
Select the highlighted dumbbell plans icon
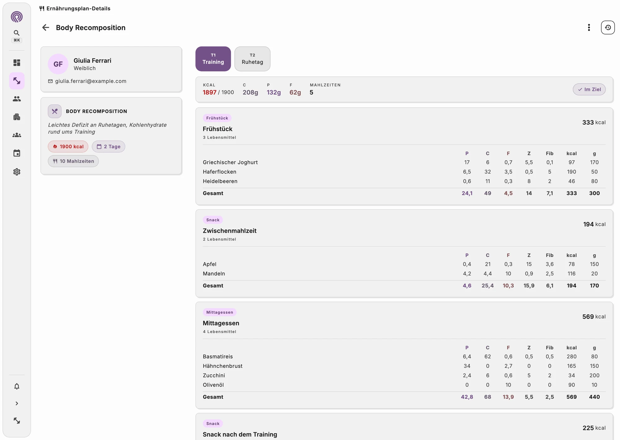pos(17,81)
